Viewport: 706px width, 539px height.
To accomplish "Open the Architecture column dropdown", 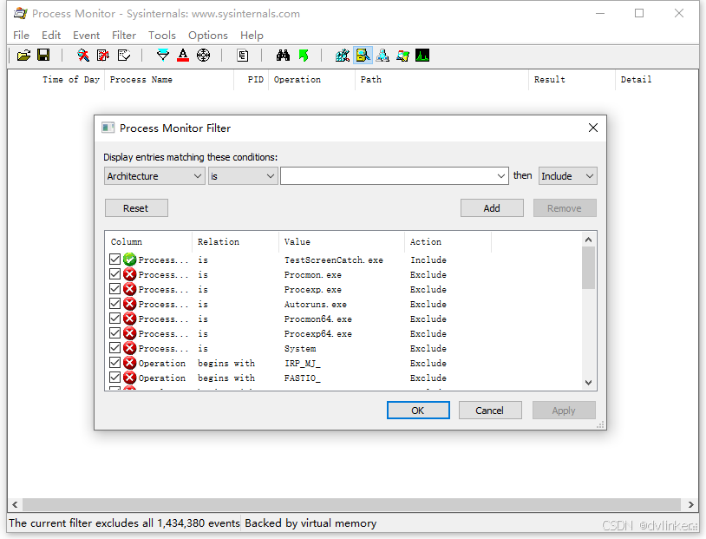I will (x=154, y=175).
